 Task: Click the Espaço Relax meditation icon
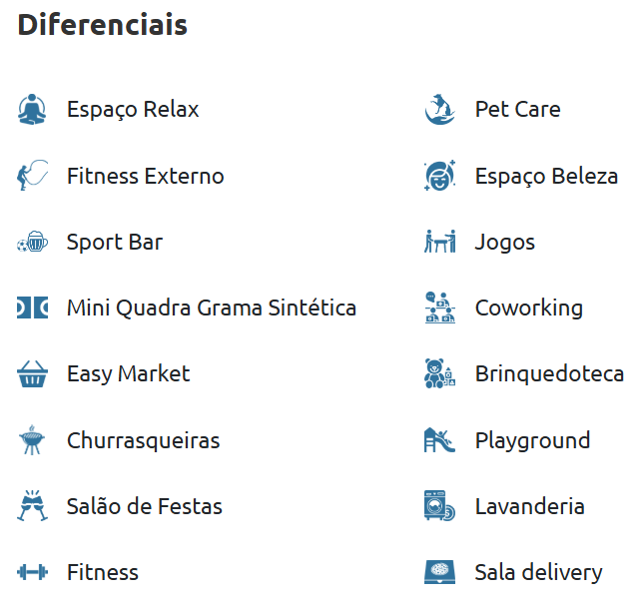(x=32, y=109)
